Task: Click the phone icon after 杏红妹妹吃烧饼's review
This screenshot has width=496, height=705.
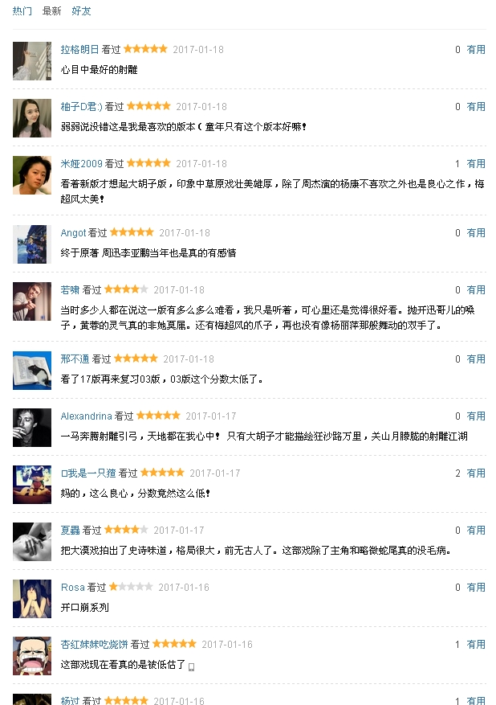Action: [192, 666]
